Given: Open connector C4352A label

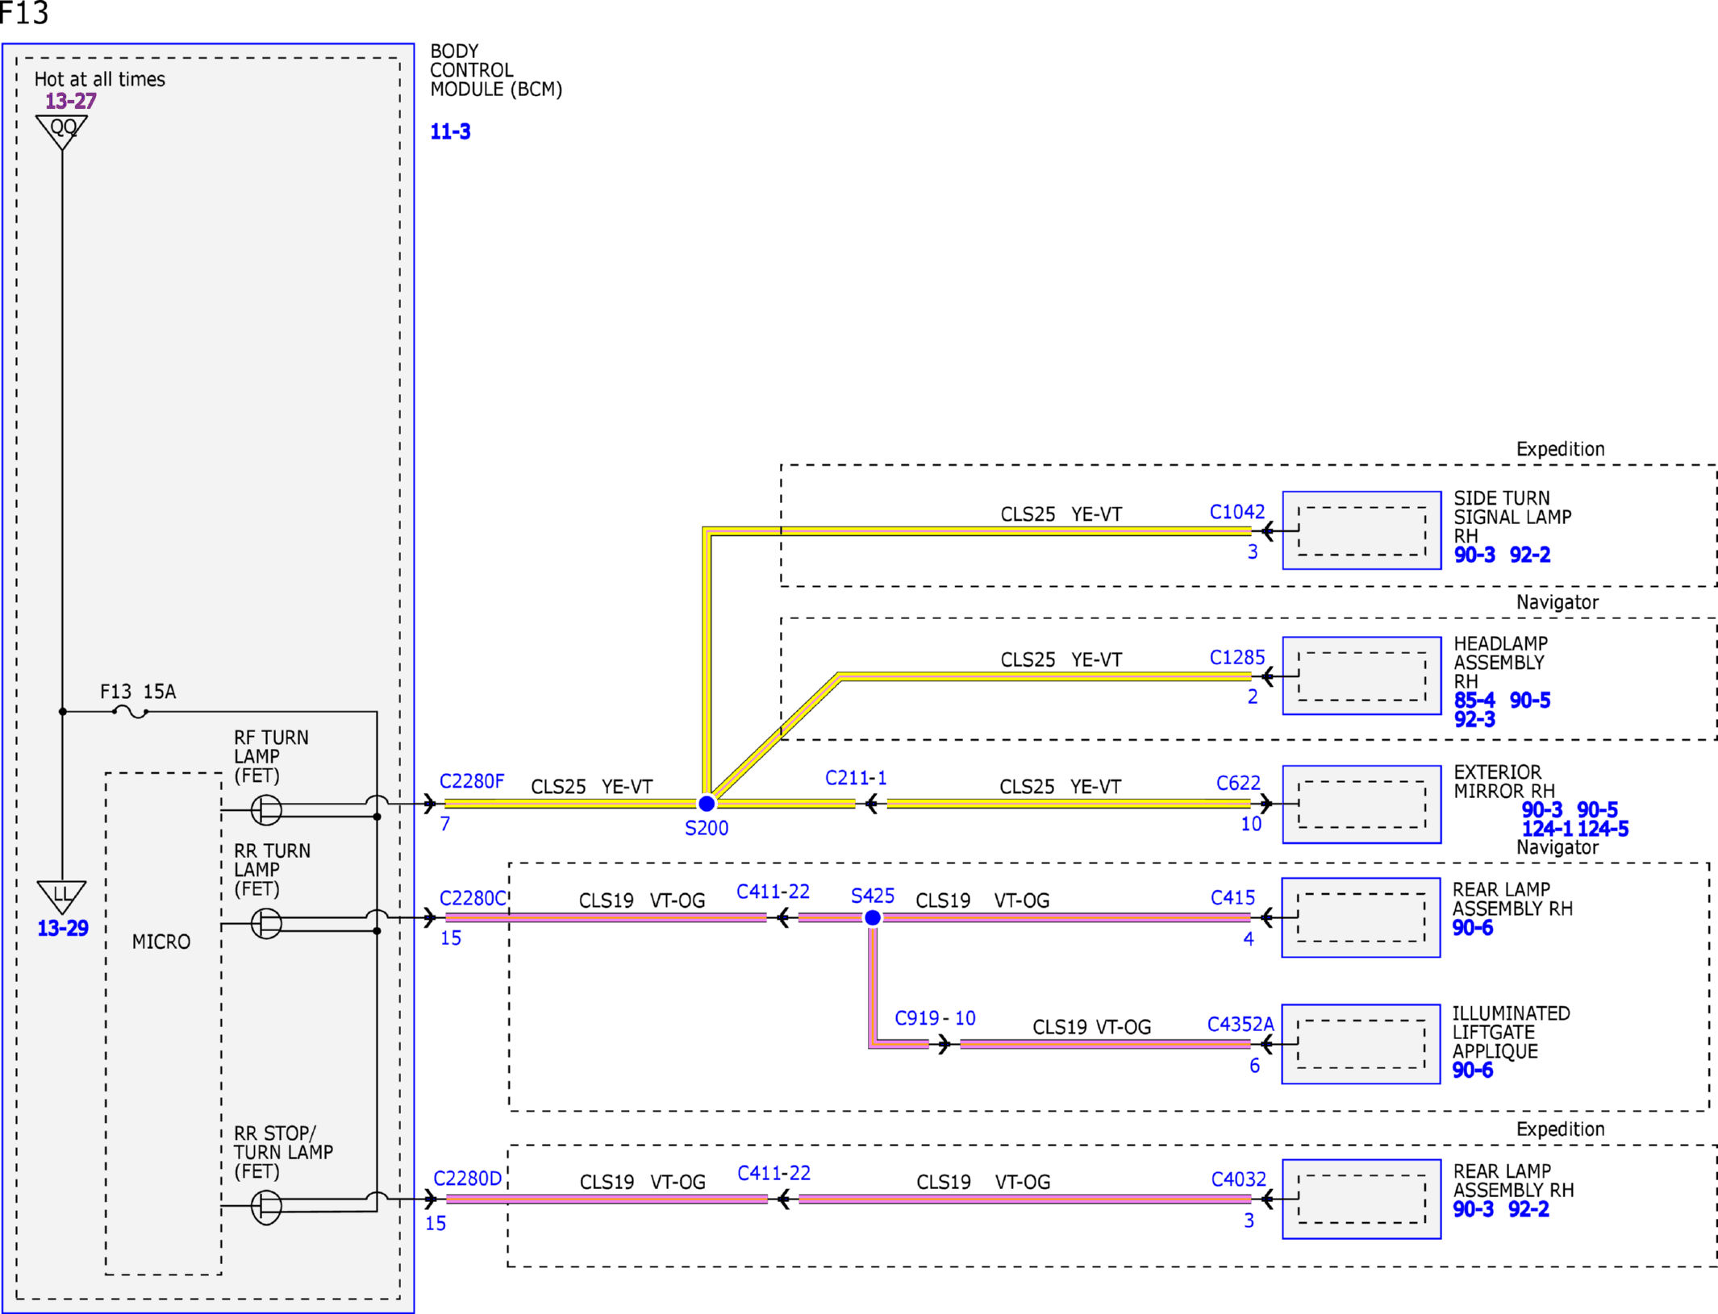Looking at the screenshot, I should tap(1241, 1024).
